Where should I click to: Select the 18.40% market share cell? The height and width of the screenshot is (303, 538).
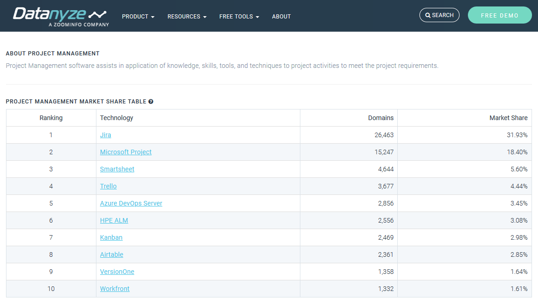click(x=465, y=152)
